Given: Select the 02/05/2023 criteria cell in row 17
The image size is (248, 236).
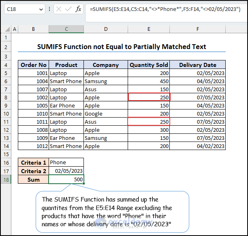Looking at the screenshot, I should pyautogui.click(x=66, y=171).
